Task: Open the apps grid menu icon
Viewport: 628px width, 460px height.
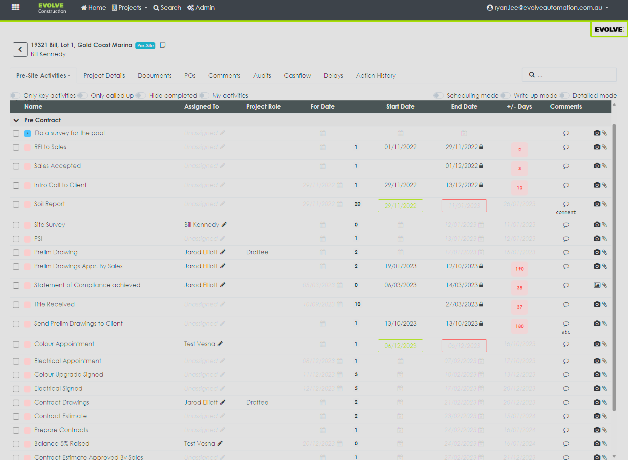Action: 15,7
